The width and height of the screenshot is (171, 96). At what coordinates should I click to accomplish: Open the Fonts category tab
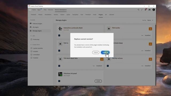click(x=95, y=15)
